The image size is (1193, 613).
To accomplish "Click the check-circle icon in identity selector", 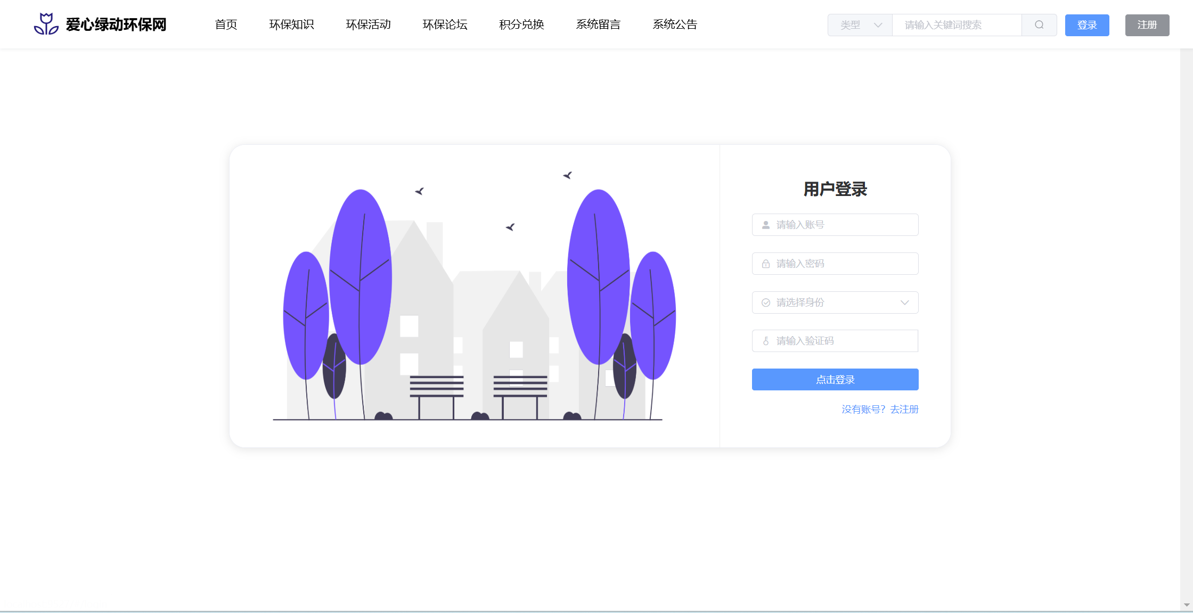I will (x=766, y=303).
